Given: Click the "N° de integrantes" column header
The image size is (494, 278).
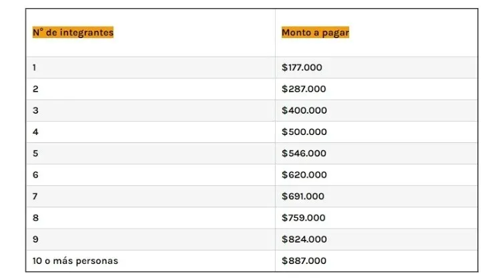Looking at the screenshot, I should click(73, 32).
